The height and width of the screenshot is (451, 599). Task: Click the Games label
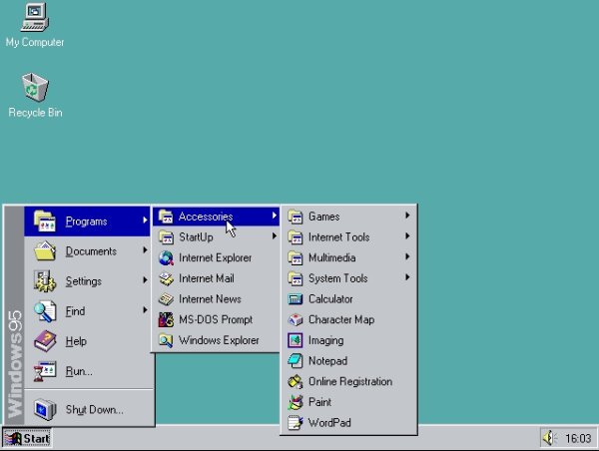[323, 217]
